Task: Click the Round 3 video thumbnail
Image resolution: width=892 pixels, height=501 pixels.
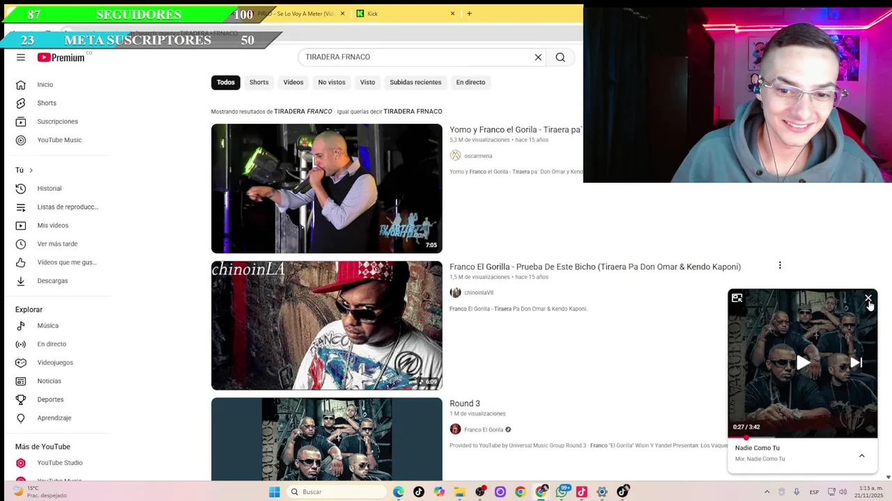Action: pos(327,439)
